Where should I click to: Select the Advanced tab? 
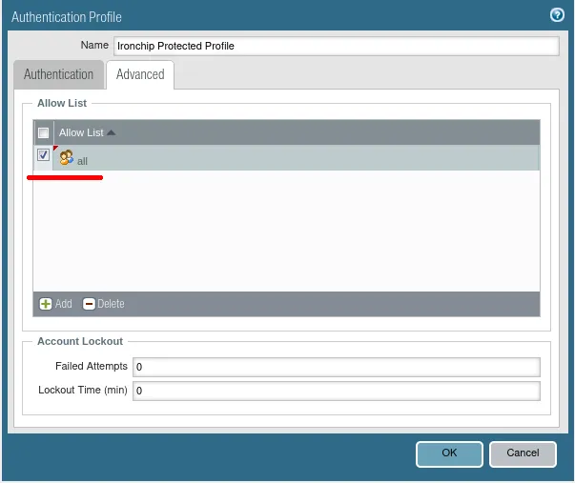[x=140, y=74]
